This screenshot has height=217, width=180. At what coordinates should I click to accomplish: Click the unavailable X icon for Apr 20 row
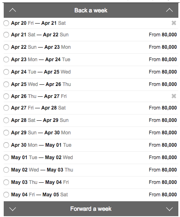click(174, 23)
